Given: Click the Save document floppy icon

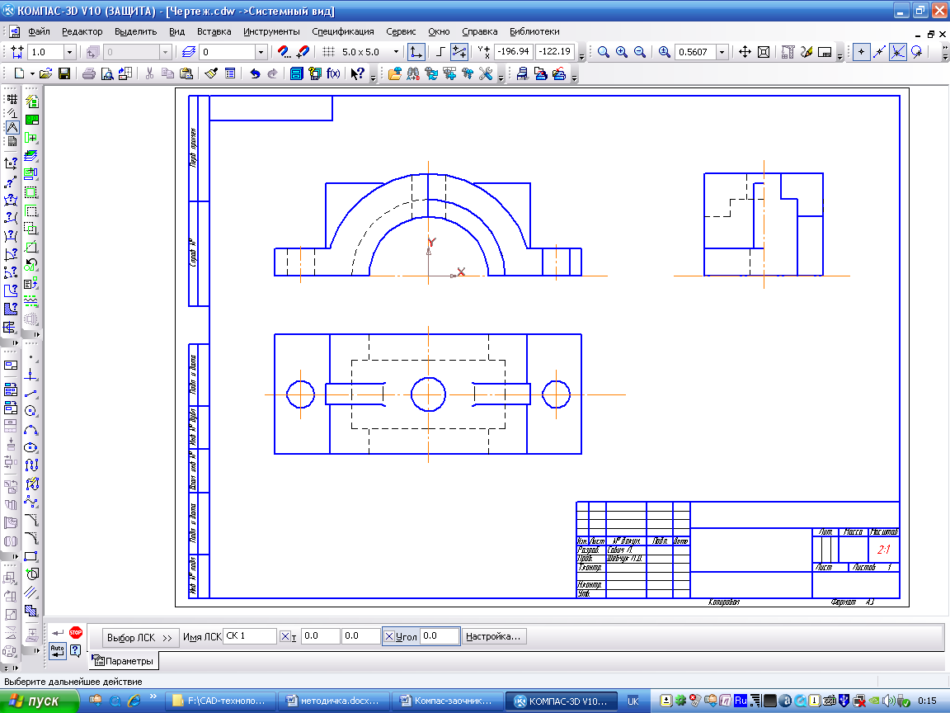Looking at the screenshot, I should tap(64, 73).
